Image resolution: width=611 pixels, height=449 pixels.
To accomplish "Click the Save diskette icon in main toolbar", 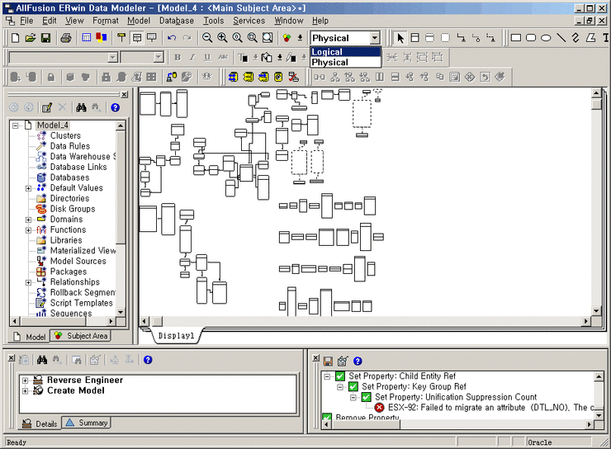I will coord(46,38).
